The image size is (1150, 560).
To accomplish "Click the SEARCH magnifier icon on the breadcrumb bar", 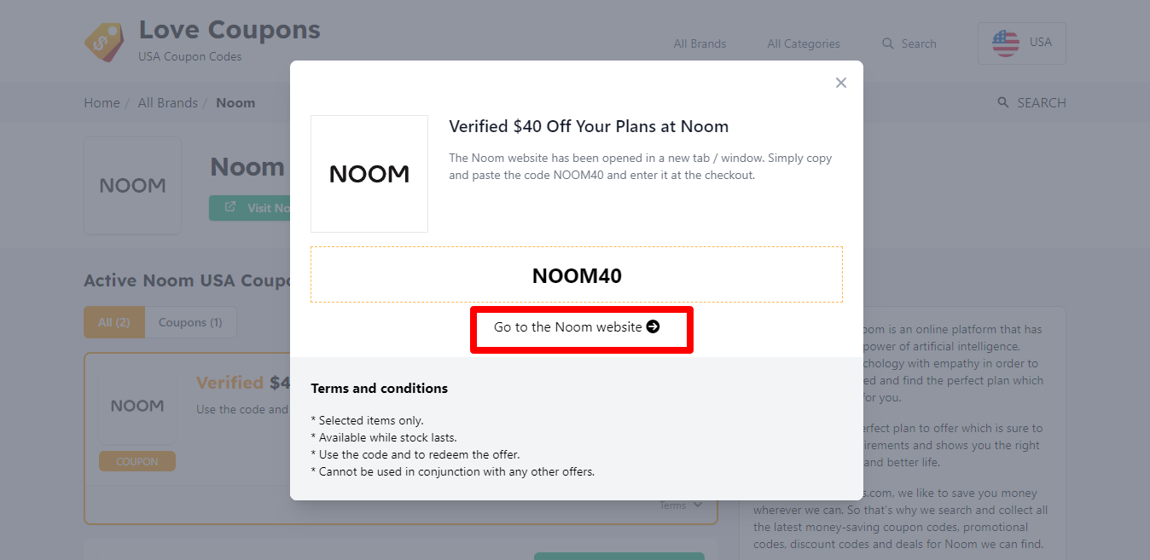I will pos(1003,103).
